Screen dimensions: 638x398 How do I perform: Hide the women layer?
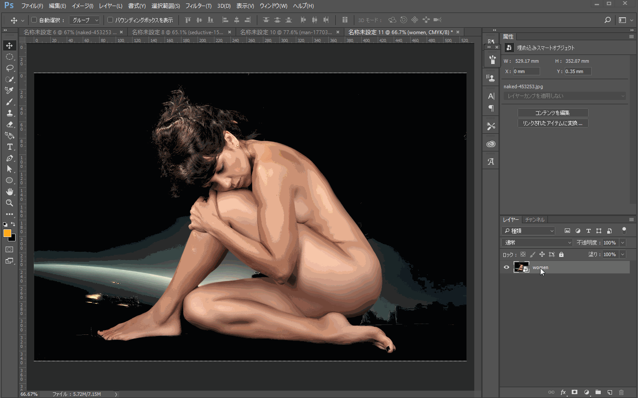tap(506, 267)
